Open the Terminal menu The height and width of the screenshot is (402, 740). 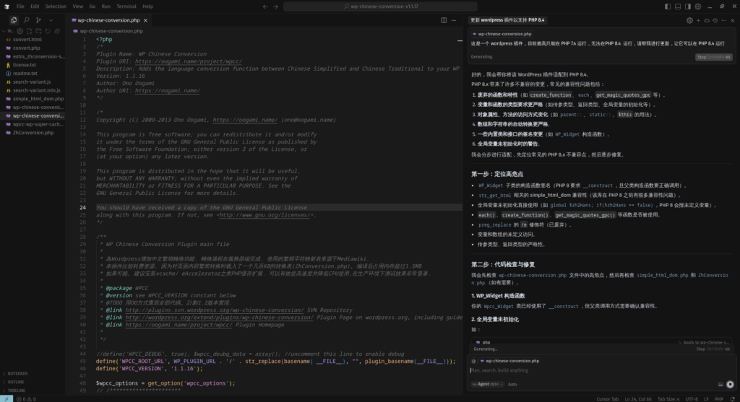click(126, 6)
